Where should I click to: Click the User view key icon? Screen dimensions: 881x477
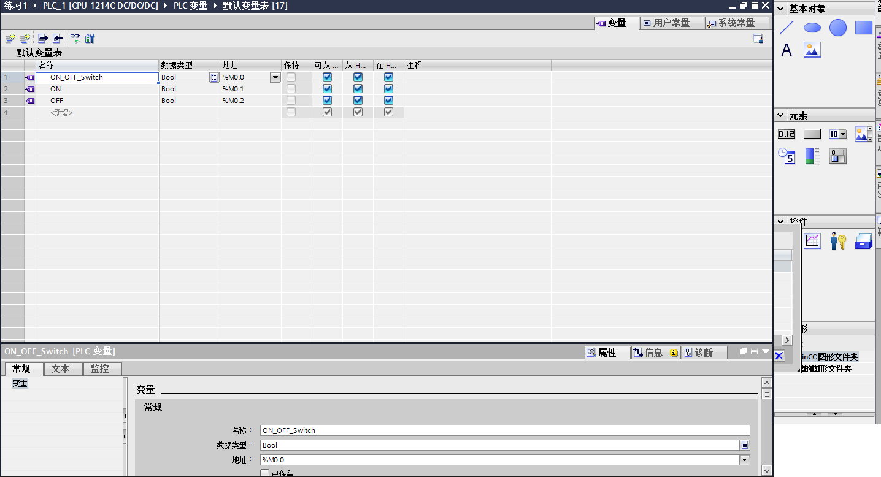[x=838, y=241]
